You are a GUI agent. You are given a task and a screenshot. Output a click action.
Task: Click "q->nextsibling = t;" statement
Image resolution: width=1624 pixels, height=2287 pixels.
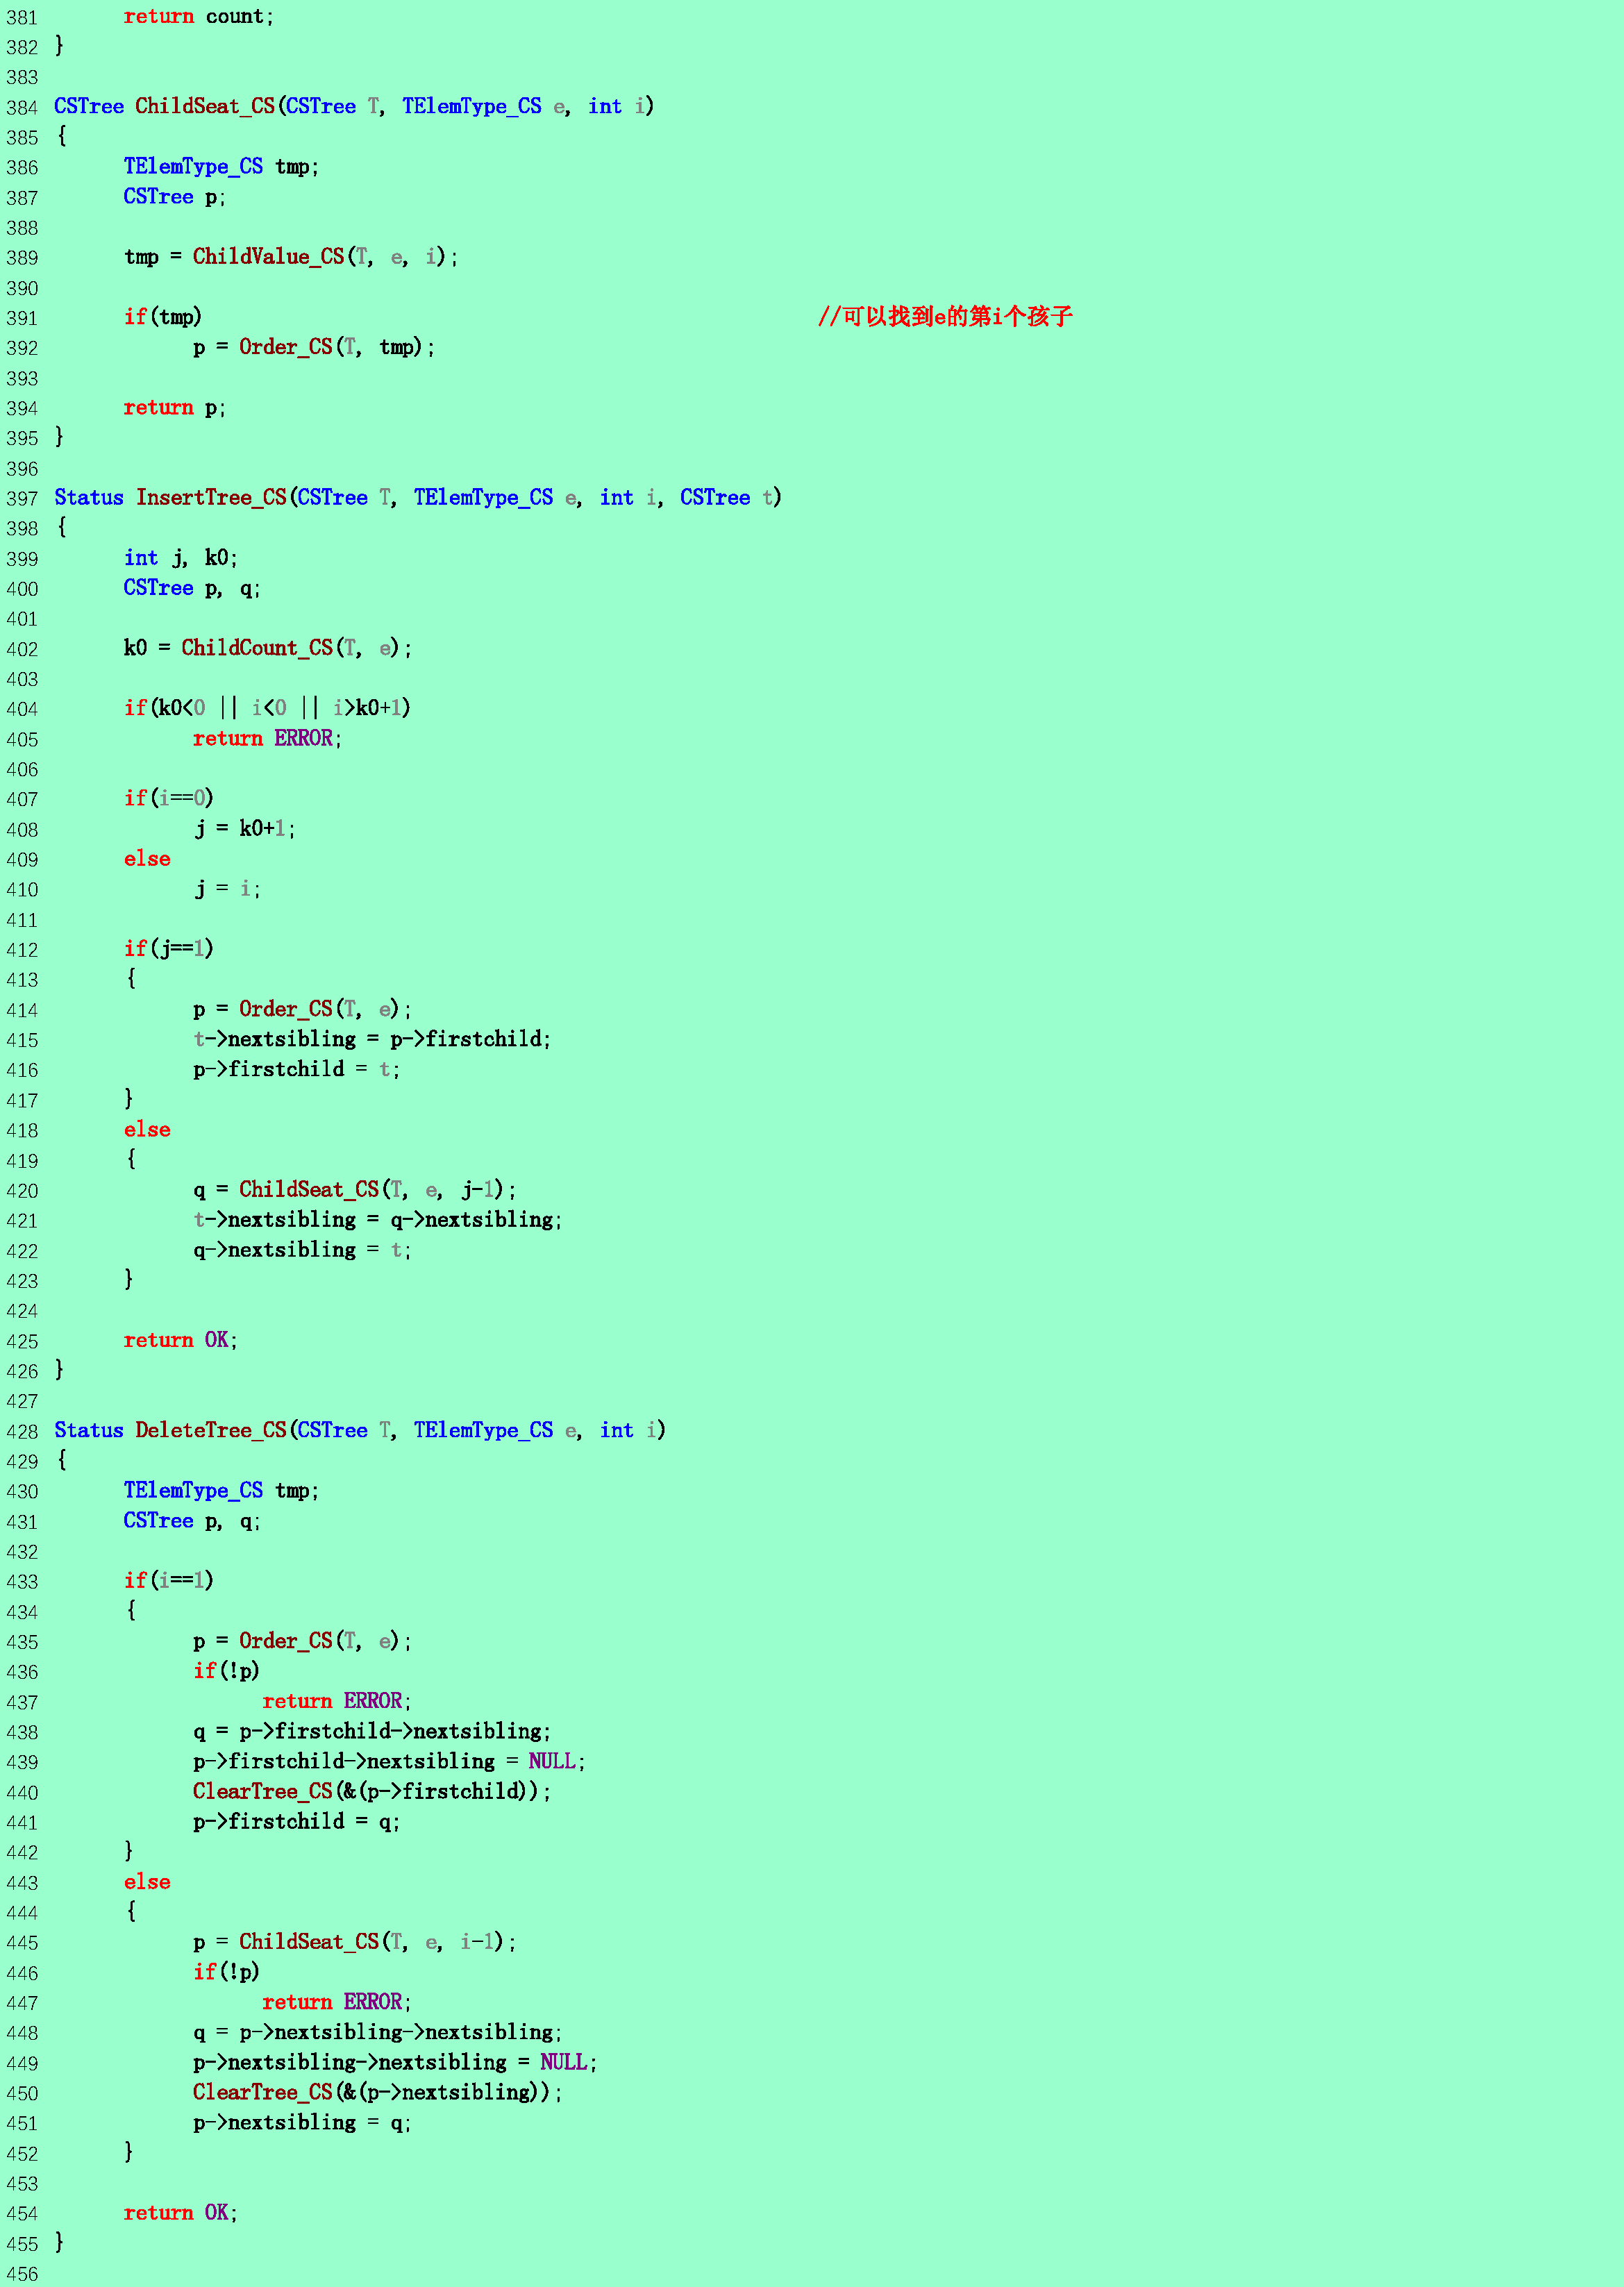(x=302, y=1250)
